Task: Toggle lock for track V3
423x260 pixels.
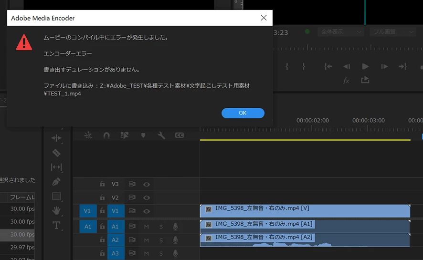Action: click(x=102, y=184)
